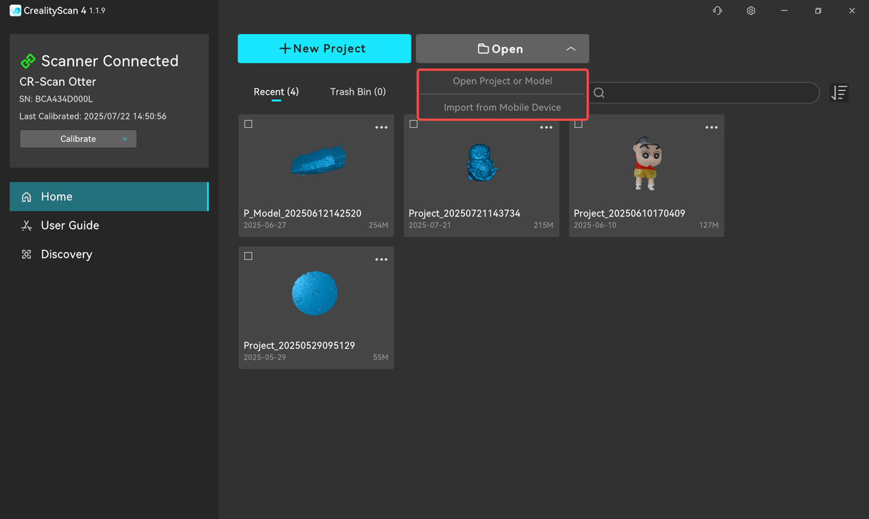869x519 pixels.
Task: Click the search magnifier icon
Action: coord(599,93)
